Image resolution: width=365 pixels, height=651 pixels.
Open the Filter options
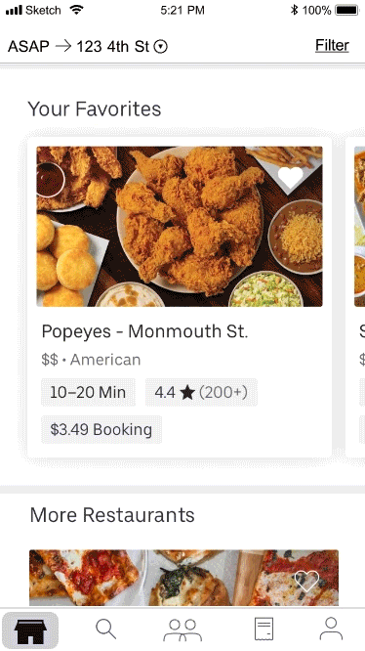click(332, 45)
